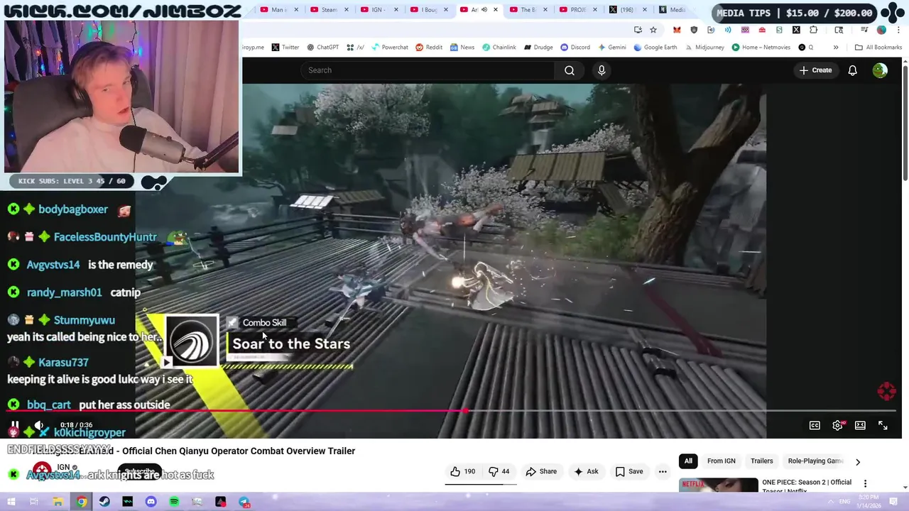Screen dimensions: 909x511
Task: Open more actions ellipsis under the video
Action: coord(663,471)
